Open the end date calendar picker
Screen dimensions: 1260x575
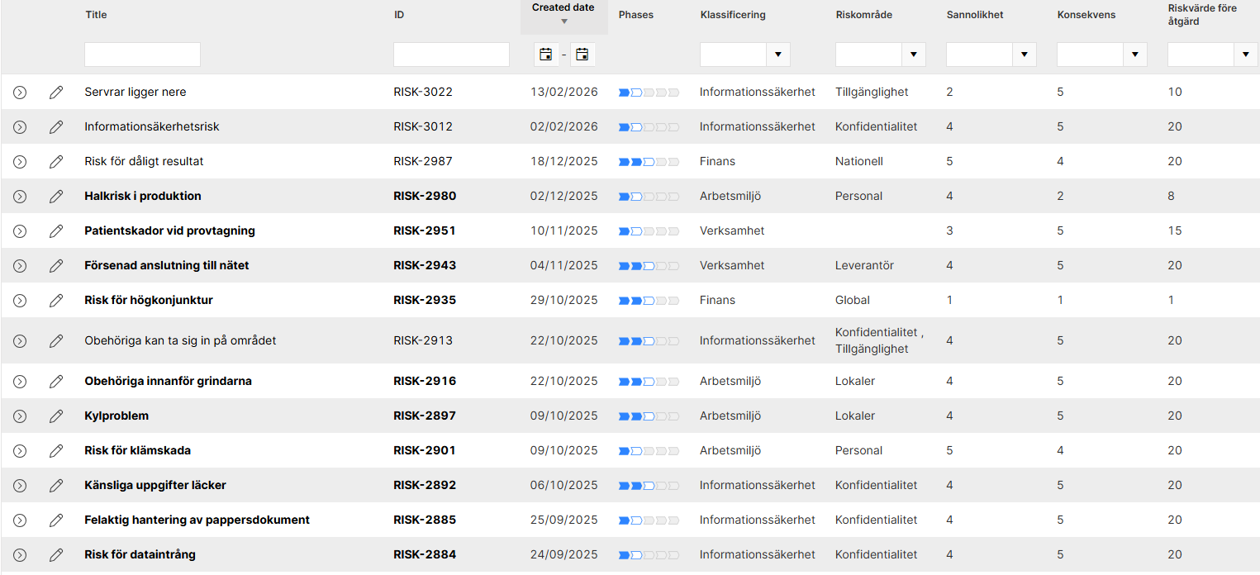pos(582,55)
